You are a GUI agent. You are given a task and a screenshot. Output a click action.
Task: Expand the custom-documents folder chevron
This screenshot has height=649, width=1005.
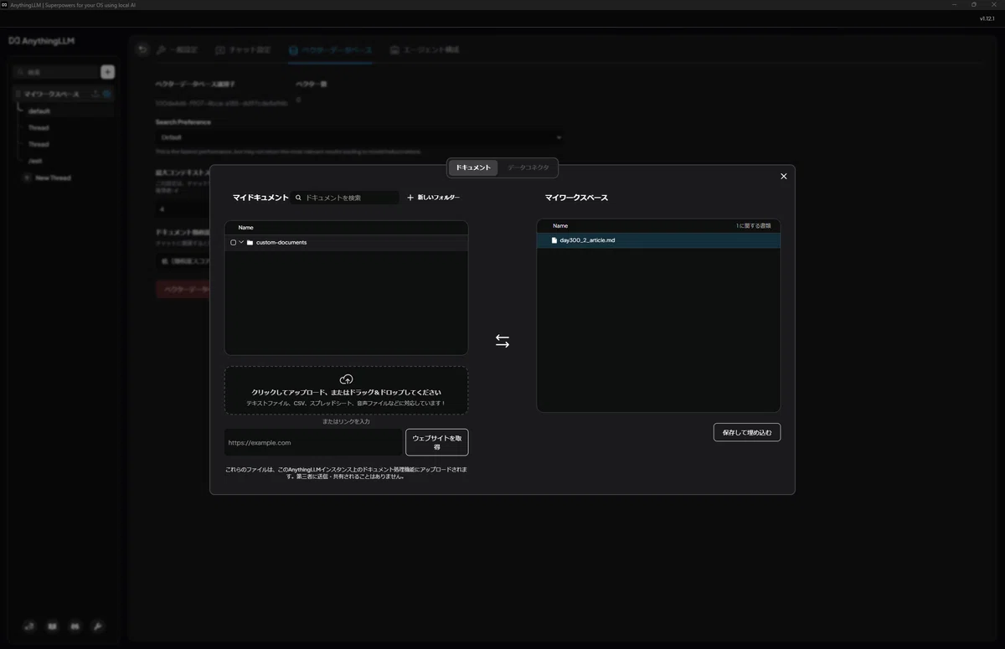point(241,243)
